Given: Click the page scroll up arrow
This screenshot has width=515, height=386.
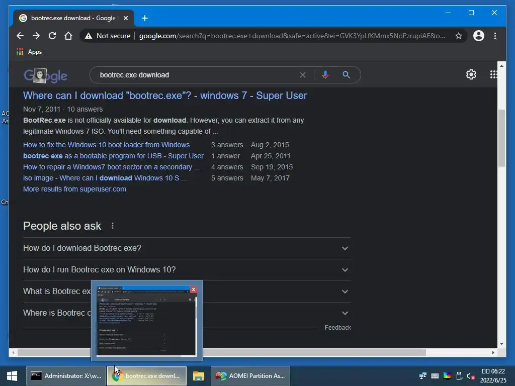Looking at the screenshot, I should pyautogui.click(x=501, y=66).
